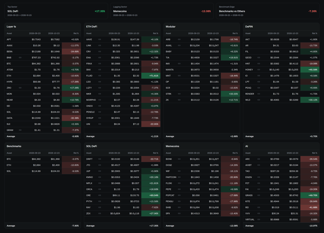Click TIA's +19.91% return cell
This screenshot has height=233, width=324.
click(230, 58)
